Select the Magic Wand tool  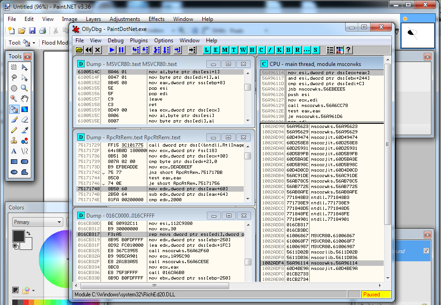14,98
